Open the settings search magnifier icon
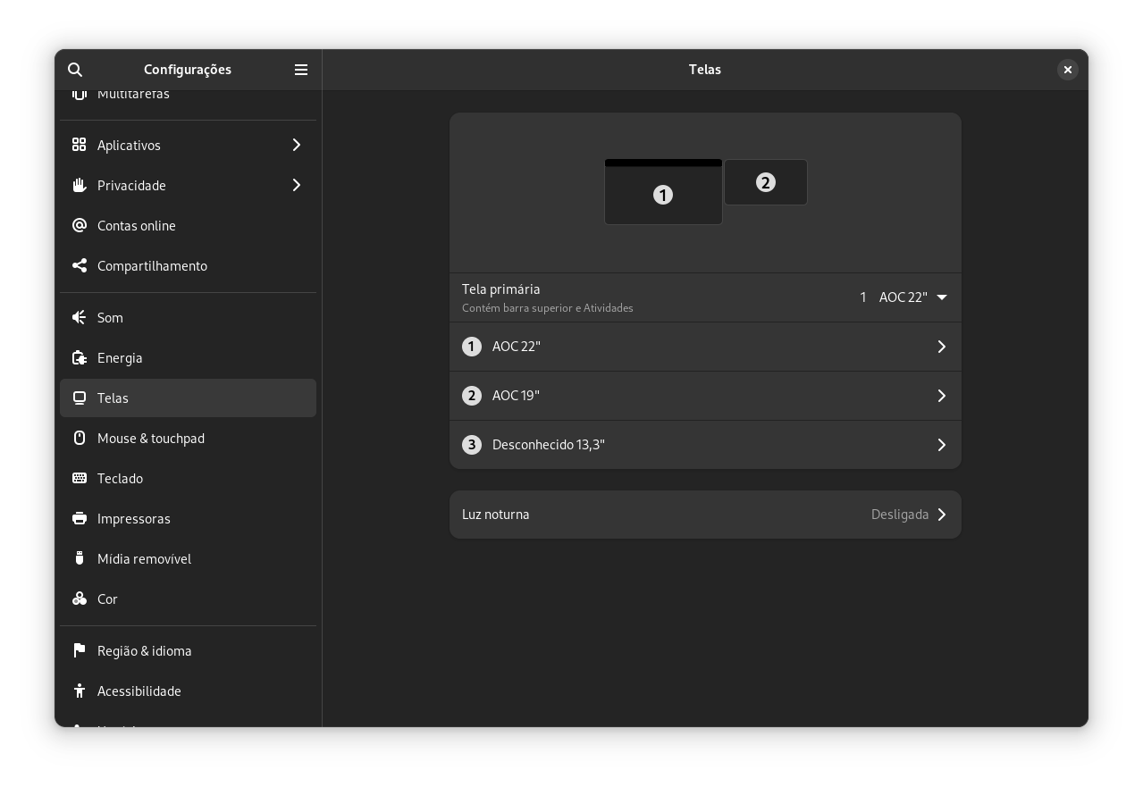This screenshot has height=787, width=1143. [75, 70]
